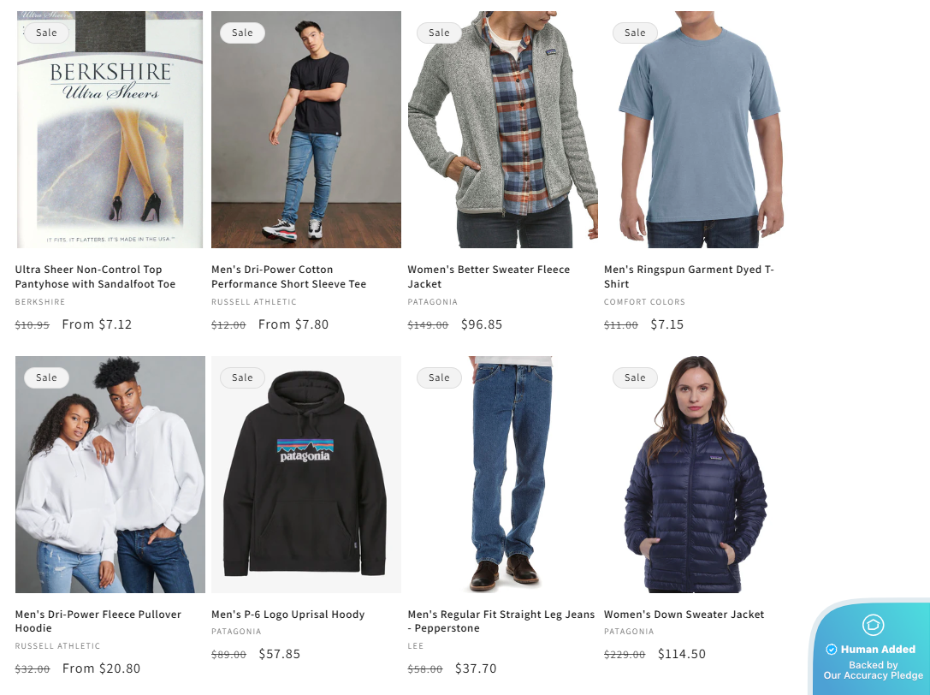Open Men's P-6 Logo Uprisal Hoody link
930x695 pixels.
click(288, 615)
